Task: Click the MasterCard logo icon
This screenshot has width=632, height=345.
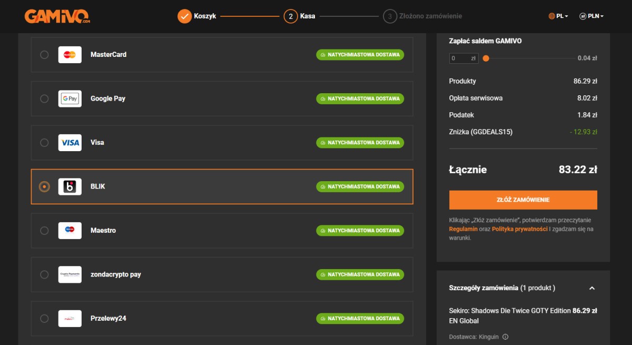Action: click(x=70, y=55)
